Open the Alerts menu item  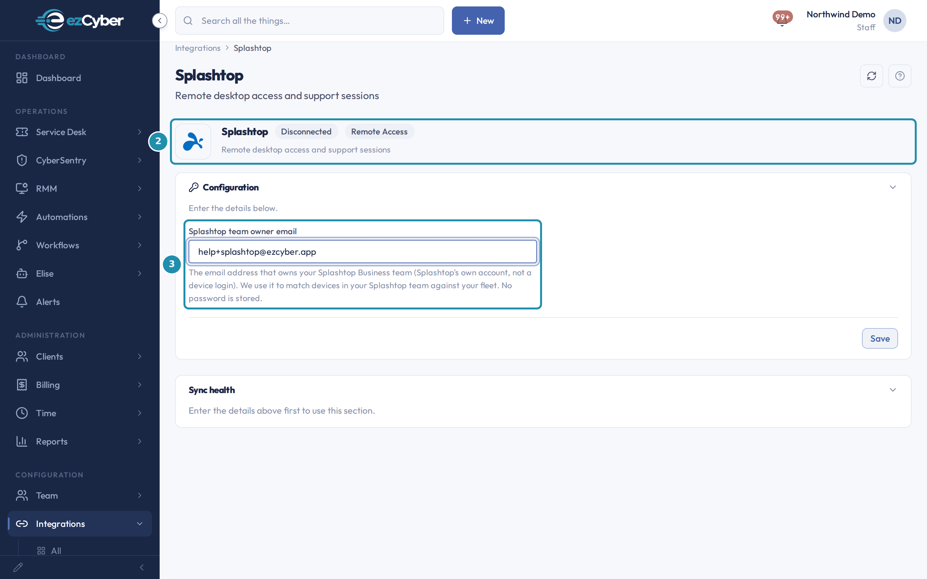tap(80, 302)
